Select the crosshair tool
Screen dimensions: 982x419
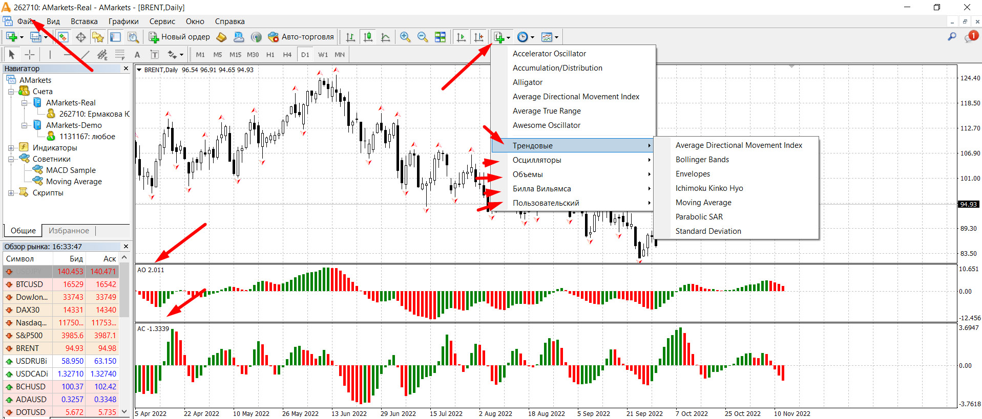(x=30, y=54)
